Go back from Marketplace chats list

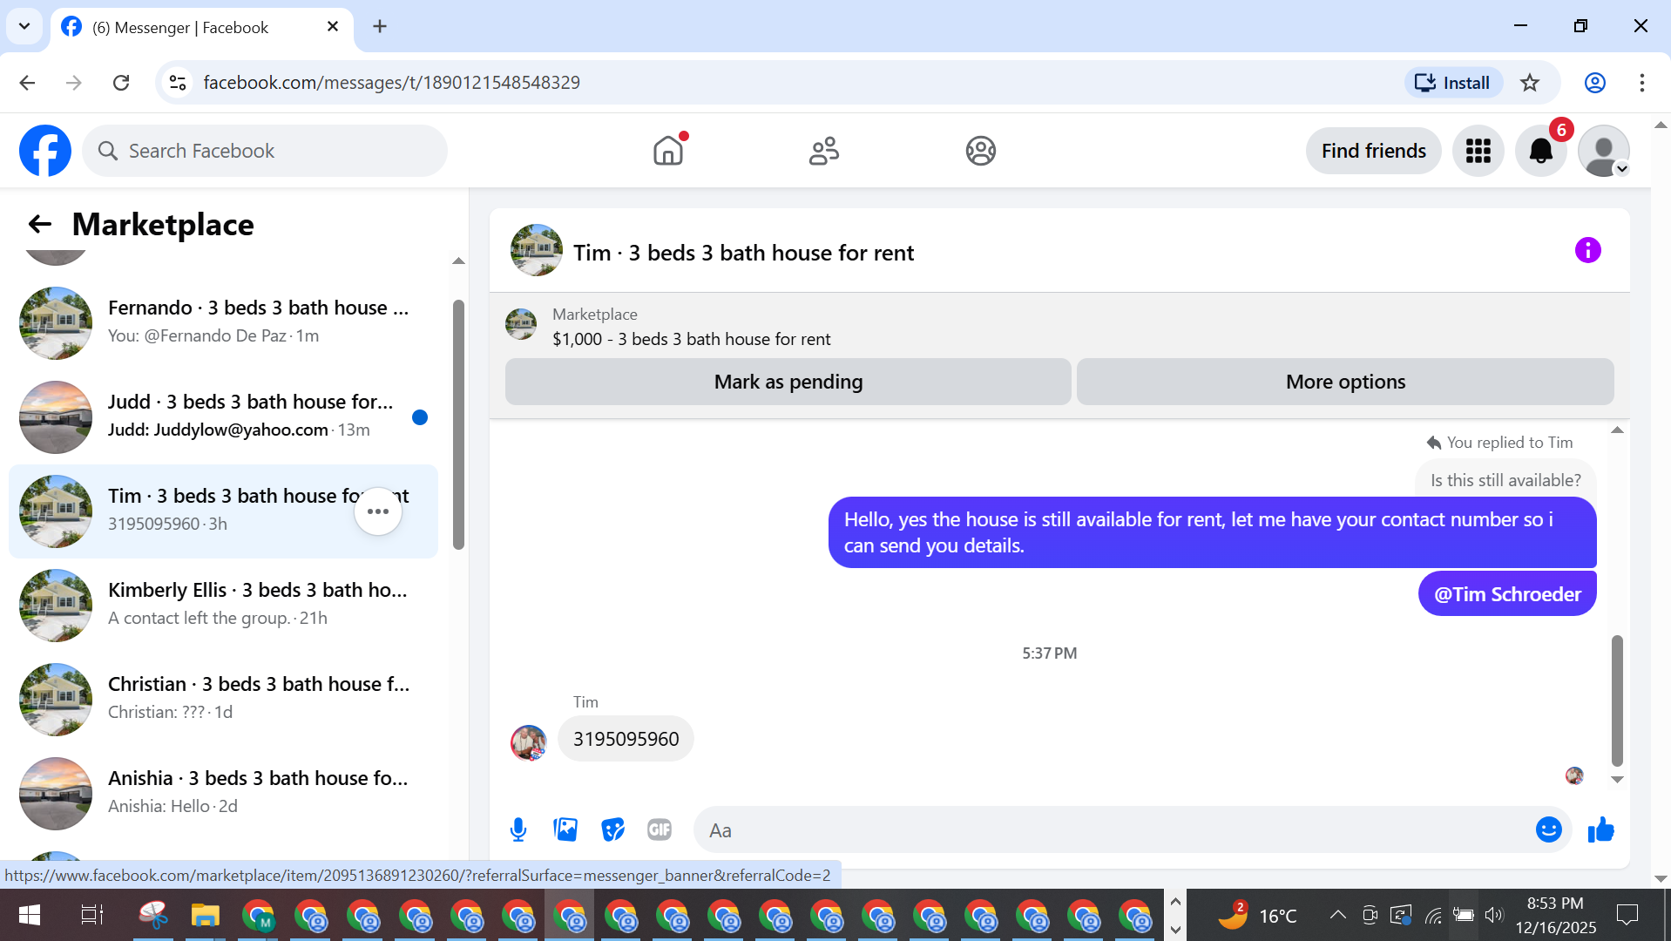tap(40, 225)
